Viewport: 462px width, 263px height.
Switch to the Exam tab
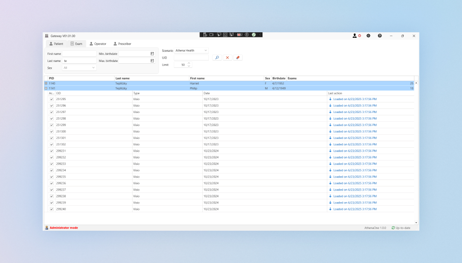click(76, 44)
